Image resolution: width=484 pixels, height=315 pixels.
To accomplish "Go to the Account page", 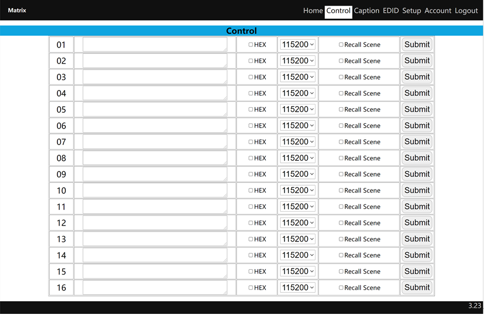I will [438, 11].
